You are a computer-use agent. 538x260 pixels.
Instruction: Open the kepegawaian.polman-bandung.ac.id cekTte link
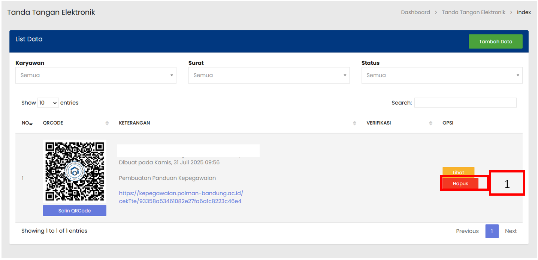coord(181,197)
